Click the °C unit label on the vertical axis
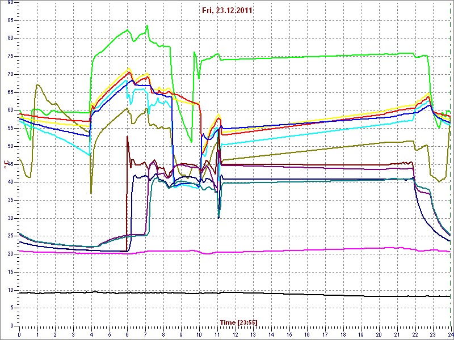Image resolution: width=454 pixels, height=340 pixels. [x=5, y=165]
